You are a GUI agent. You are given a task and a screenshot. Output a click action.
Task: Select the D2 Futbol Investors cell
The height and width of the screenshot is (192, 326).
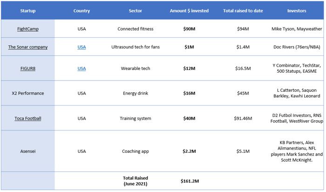297,118
